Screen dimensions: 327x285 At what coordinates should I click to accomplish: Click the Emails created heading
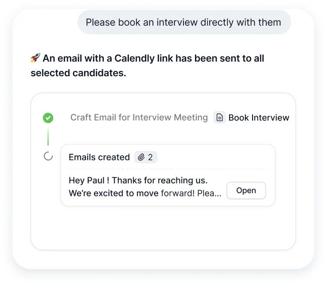pyautogui.click(x=99, y=157)
